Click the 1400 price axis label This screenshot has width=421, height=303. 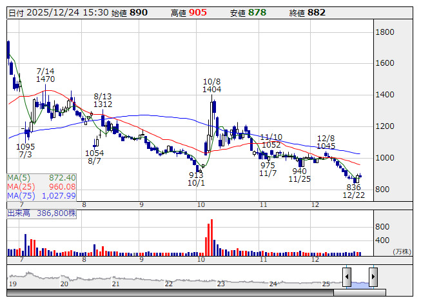click(385, 95)
